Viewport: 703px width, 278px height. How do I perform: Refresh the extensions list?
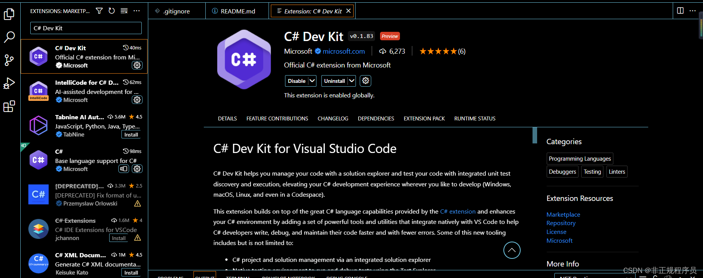click(x=111, y=11)
